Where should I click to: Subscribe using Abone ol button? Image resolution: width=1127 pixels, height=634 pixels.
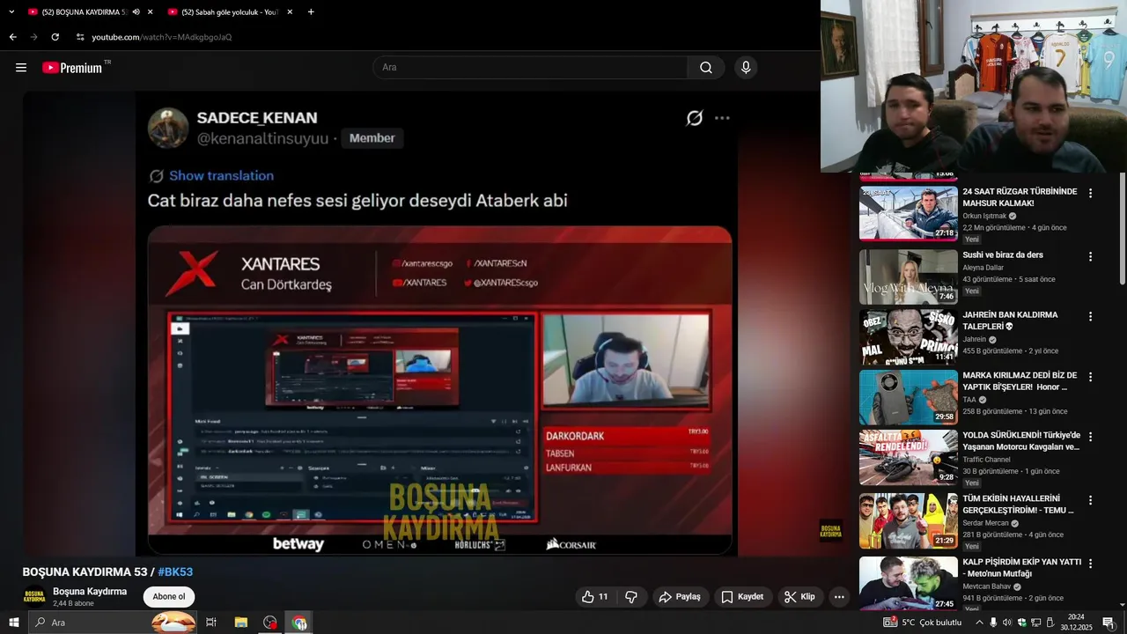[x=169, y=597]
